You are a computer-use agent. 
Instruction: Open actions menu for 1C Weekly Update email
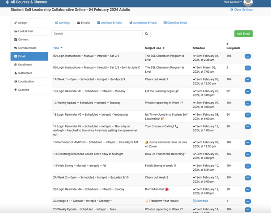(x=248, y=103)
